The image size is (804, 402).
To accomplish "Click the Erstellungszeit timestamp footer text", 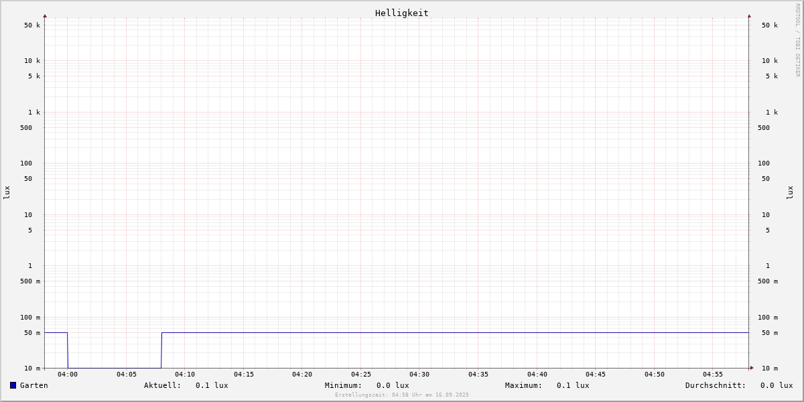I will click(402, 395).
